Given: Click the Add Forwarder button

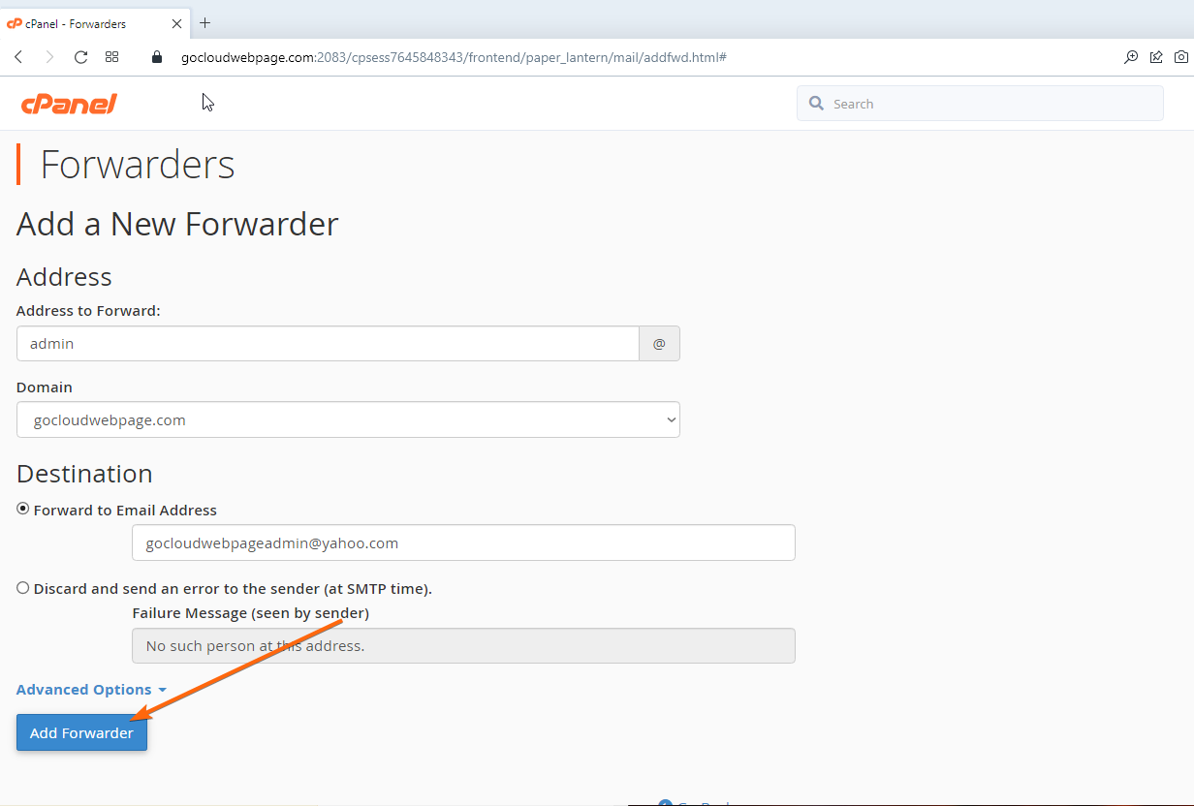Looking at the screenshot, I should (x=81, y=732).
